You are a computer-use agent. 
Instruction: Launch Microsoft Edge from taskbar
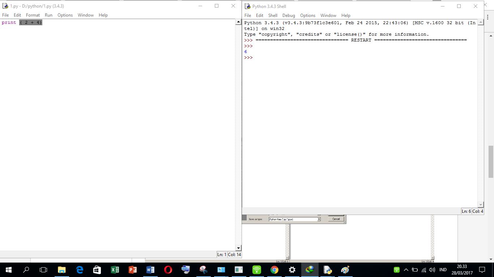(80, 270)
